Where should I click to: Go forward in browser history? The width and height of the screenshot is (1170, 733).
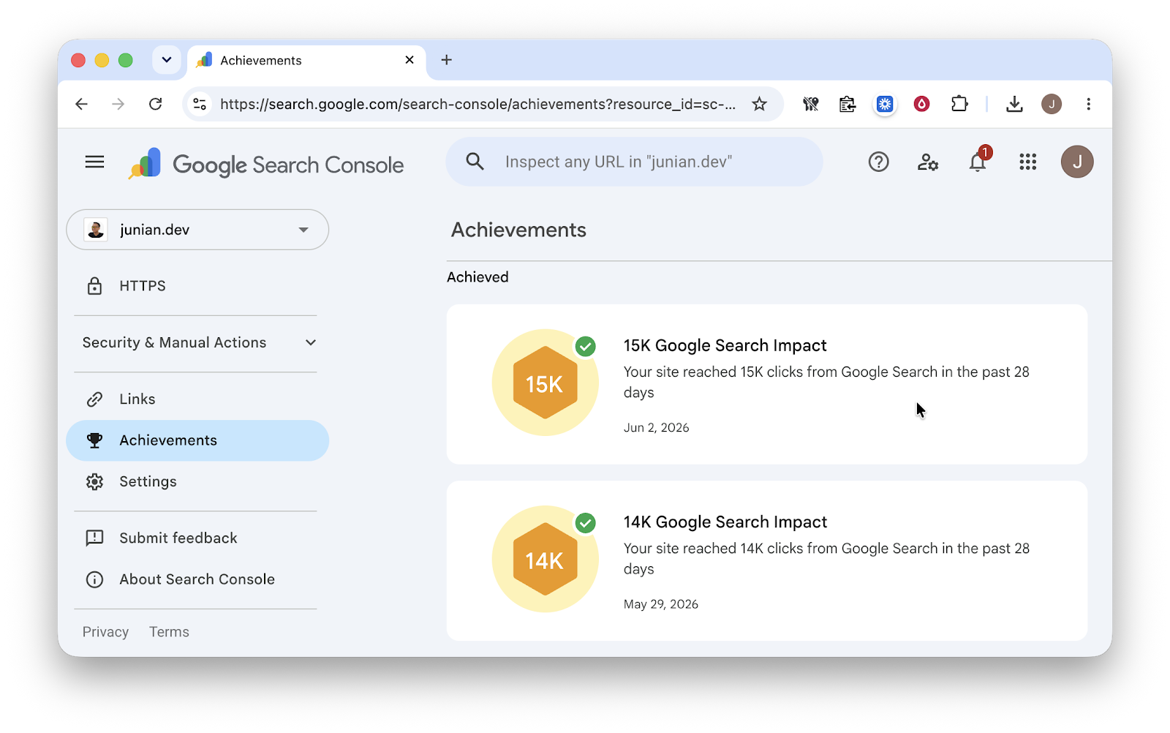point(118,104)
